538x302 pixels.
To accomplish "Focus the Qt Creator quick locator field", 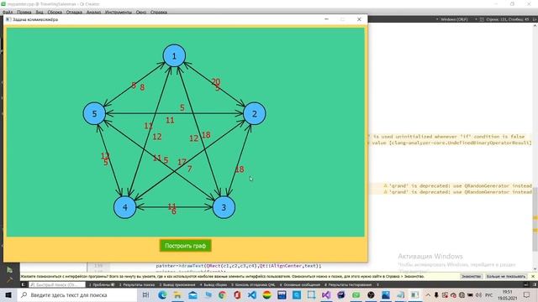I will coord(57,284).
